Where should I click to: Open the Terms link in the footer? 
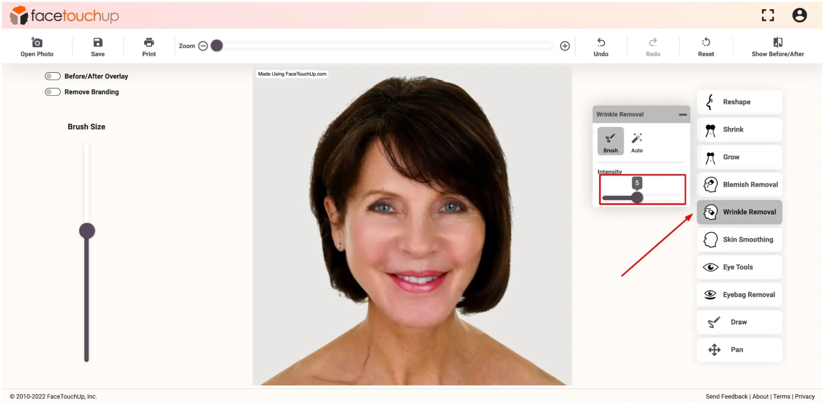(782, 396)
